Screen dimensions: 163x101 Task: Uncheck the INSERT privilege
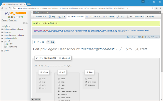(x=40, y=82)
